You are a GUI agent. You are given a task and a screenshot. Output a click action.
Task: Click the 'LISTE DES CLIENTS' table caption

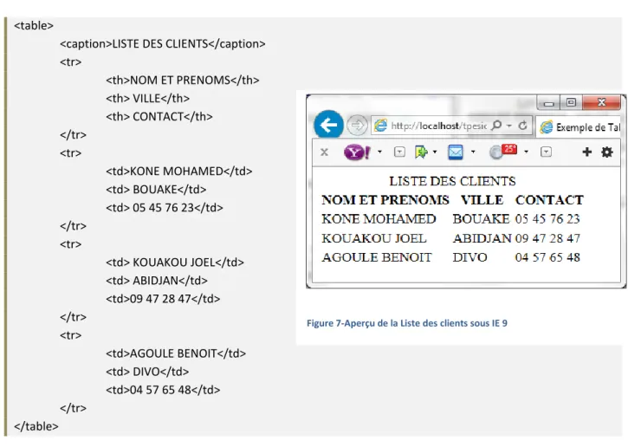point(452,181)
